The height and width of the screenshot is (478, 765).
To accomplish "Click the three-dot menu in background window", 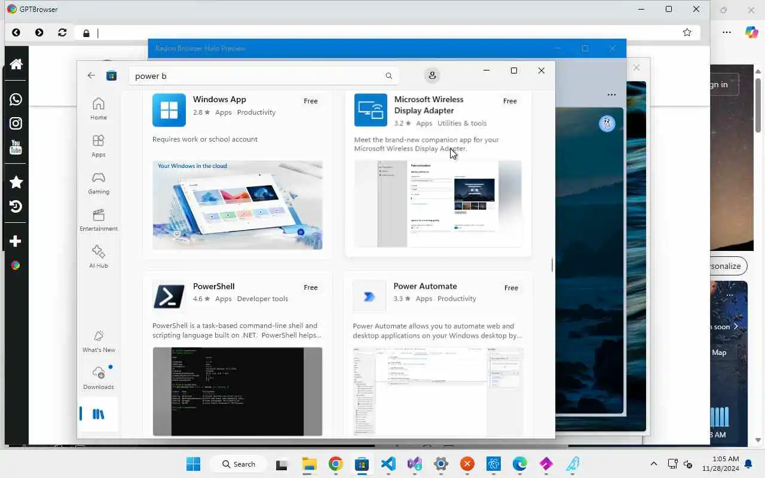I will coord(611,94).
